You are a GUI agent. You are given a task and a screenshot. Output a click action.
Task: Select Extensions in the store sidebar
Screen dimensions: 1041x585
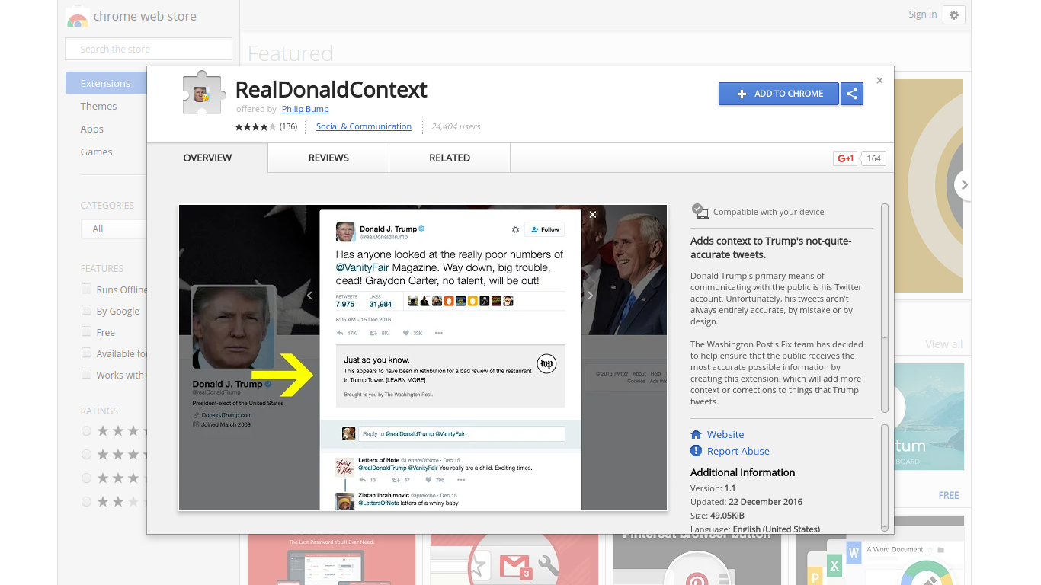pos(106,83)
